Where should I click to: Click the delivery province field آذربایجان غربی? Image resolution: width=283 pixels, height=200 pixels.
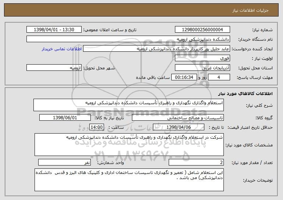(x=202, y=68)
